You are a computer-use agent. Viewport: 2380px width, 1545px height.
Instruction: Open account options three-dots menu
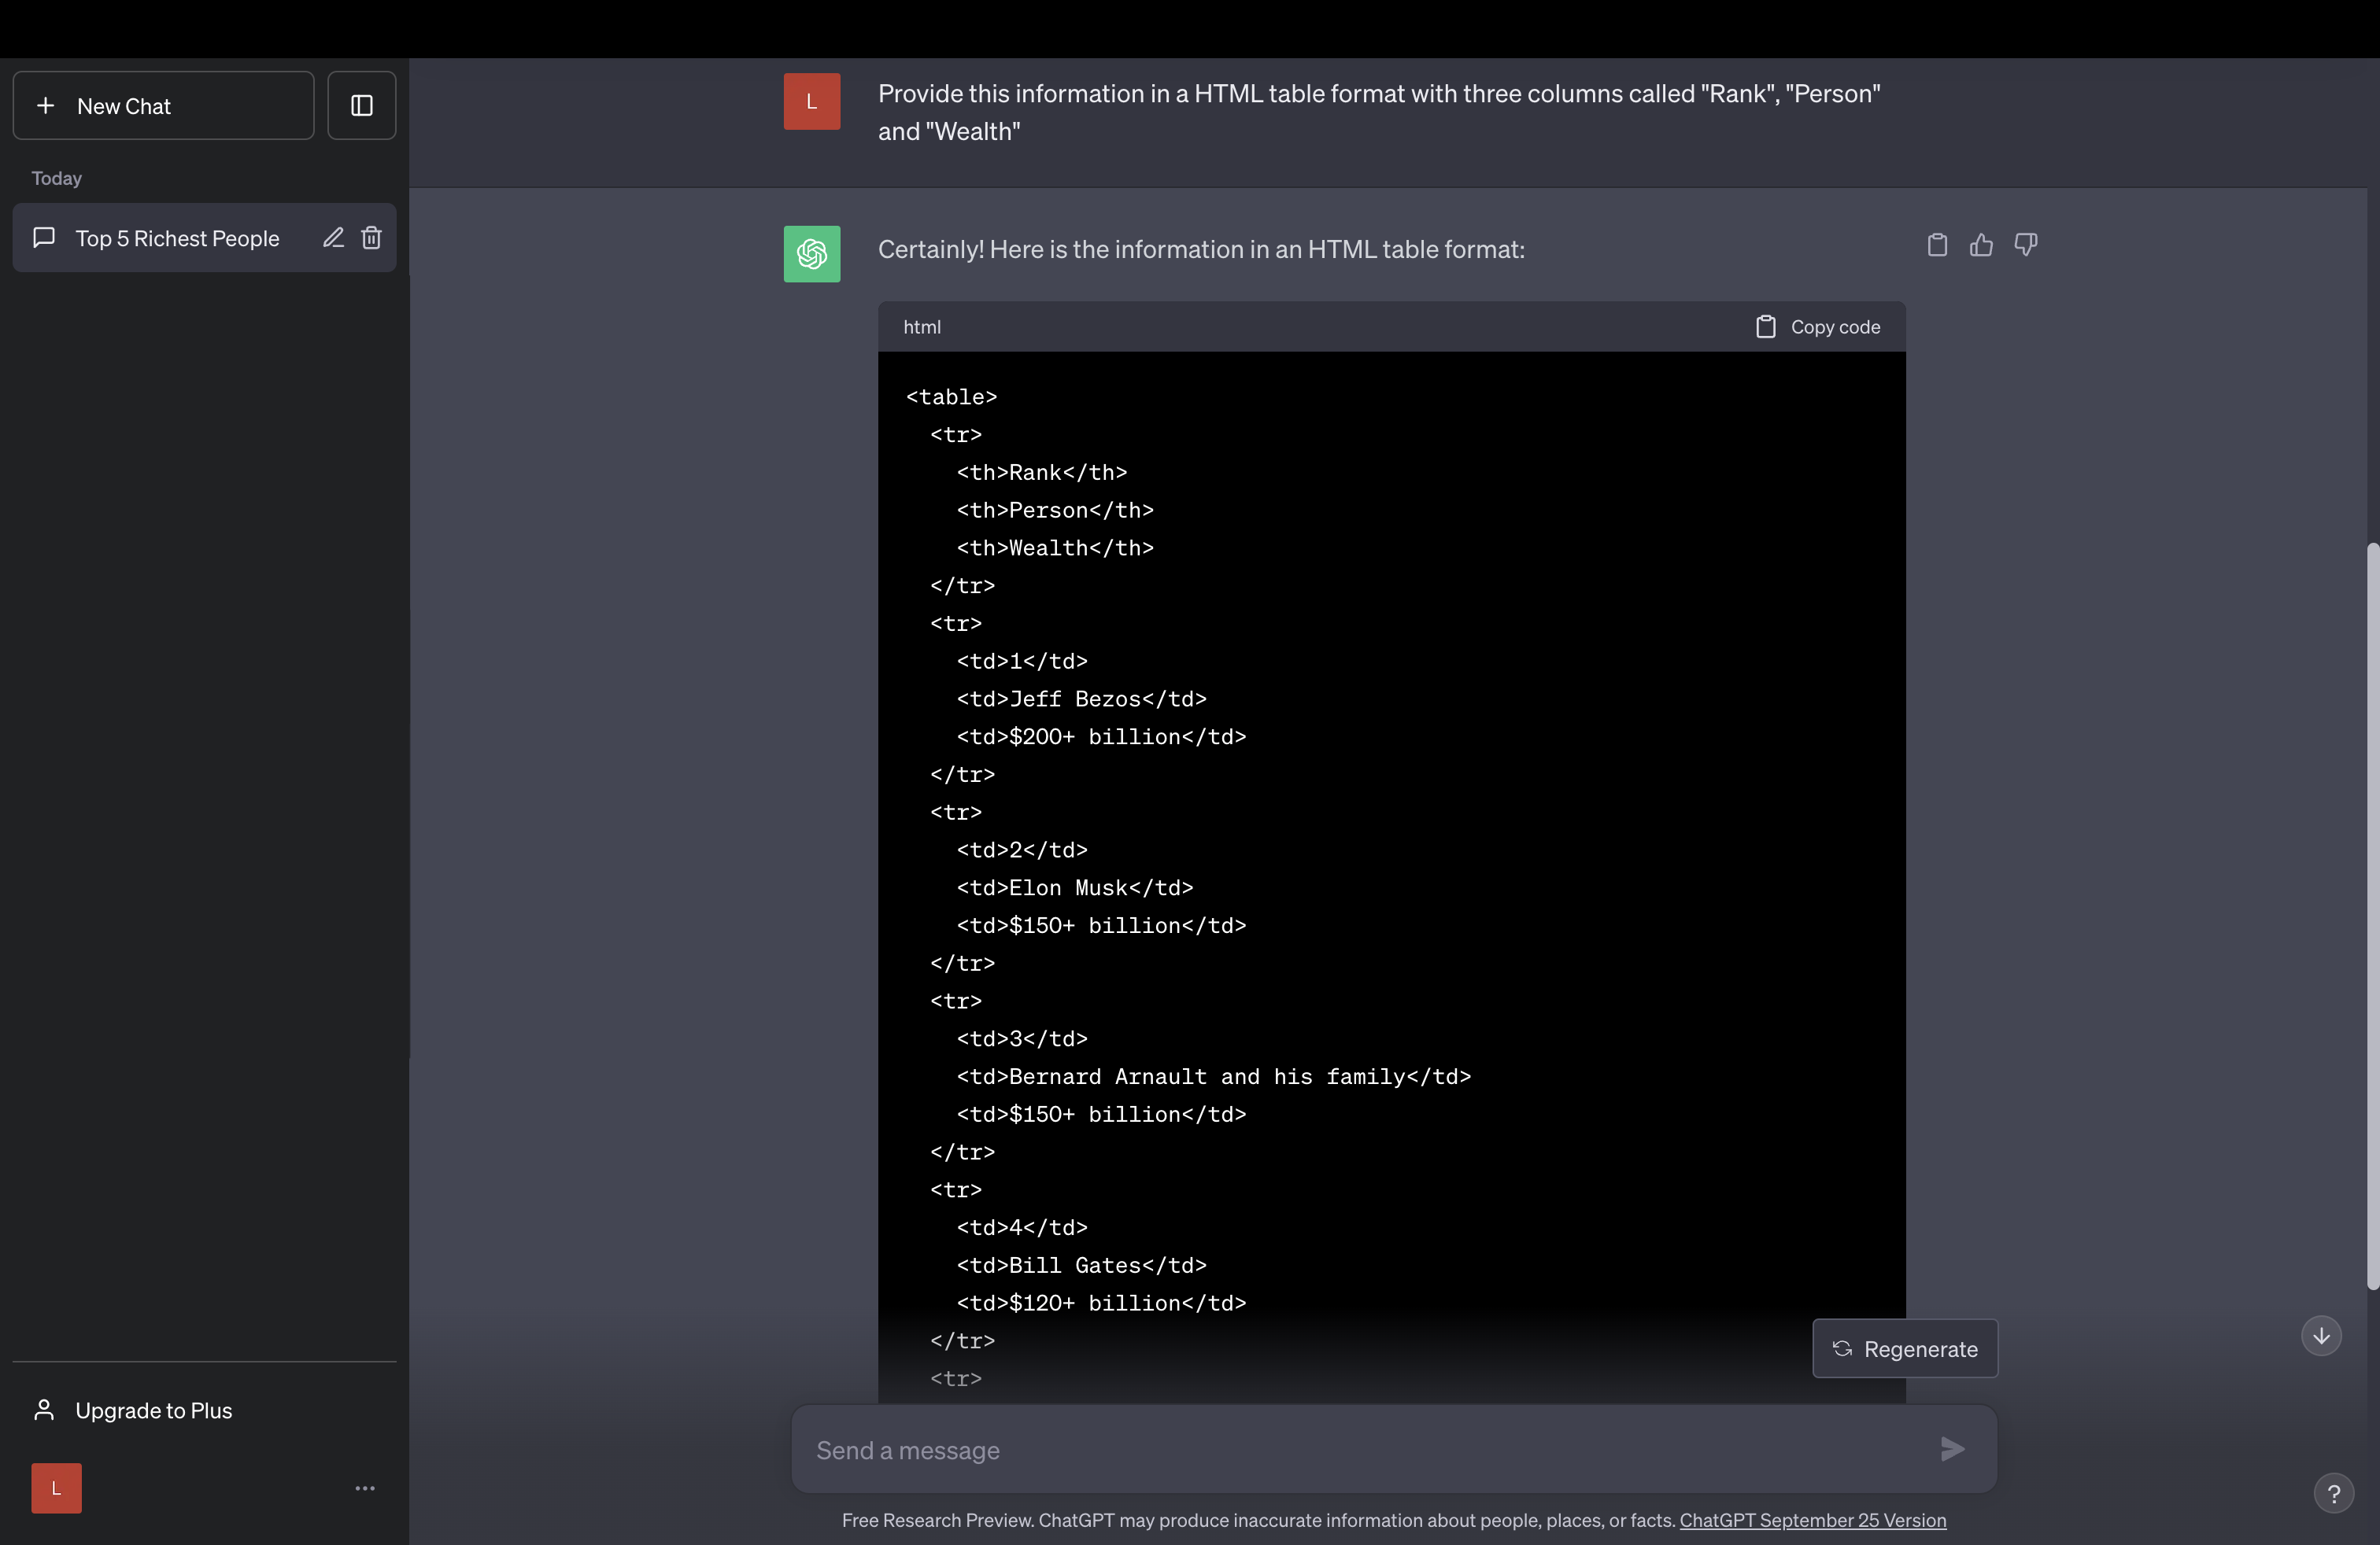point(365,1489)
